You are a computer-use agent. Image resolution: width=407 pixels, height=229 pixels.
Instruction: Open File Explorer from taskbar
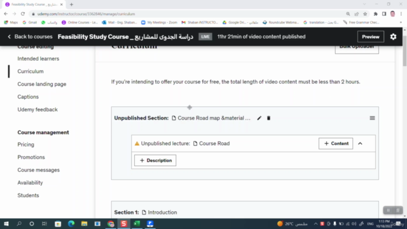pos(85,224)
